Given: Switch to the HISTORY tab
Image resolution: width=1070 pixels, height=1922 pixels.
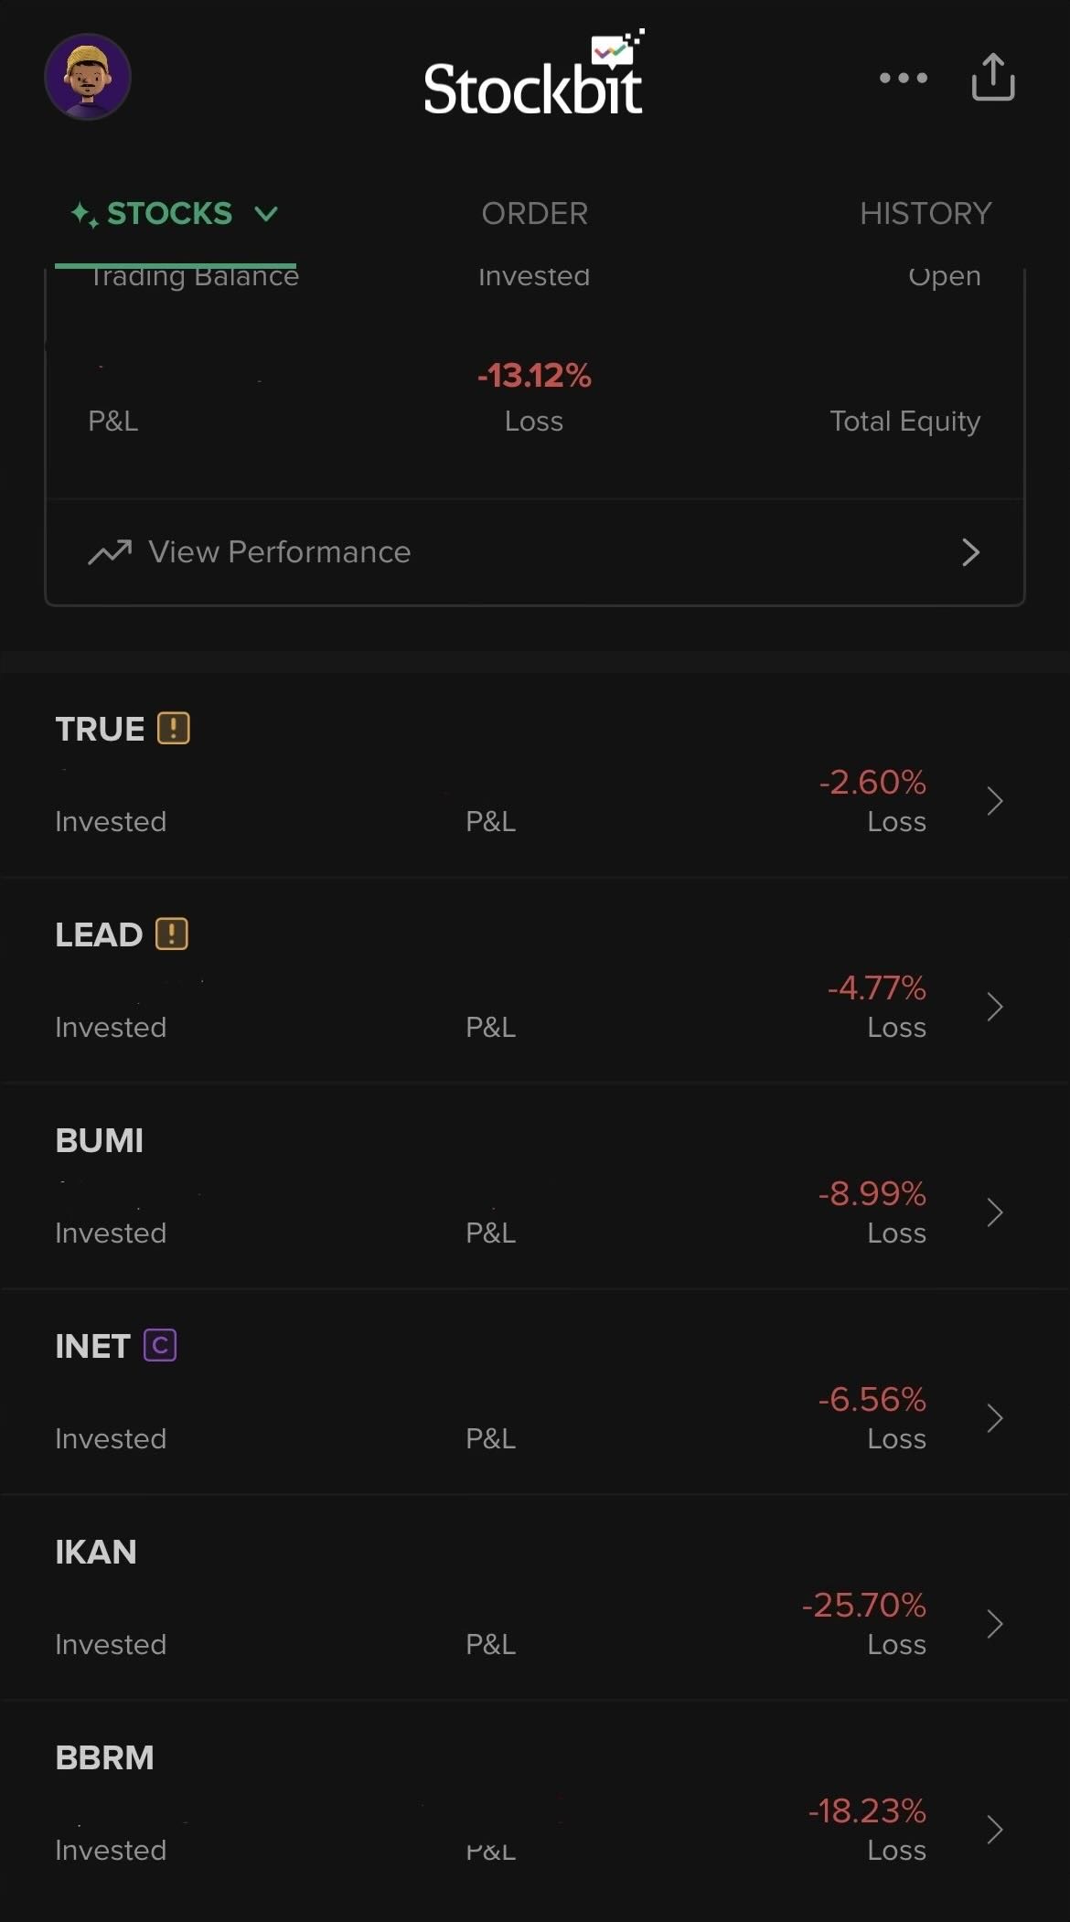Looking at the screenshot, I should (x=925, y=214).
